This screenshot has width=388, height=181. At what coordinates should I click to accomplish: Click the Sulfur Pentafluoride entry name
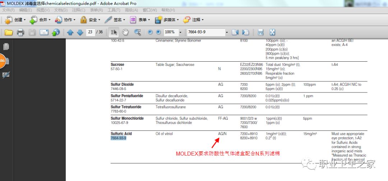[127, 96]
